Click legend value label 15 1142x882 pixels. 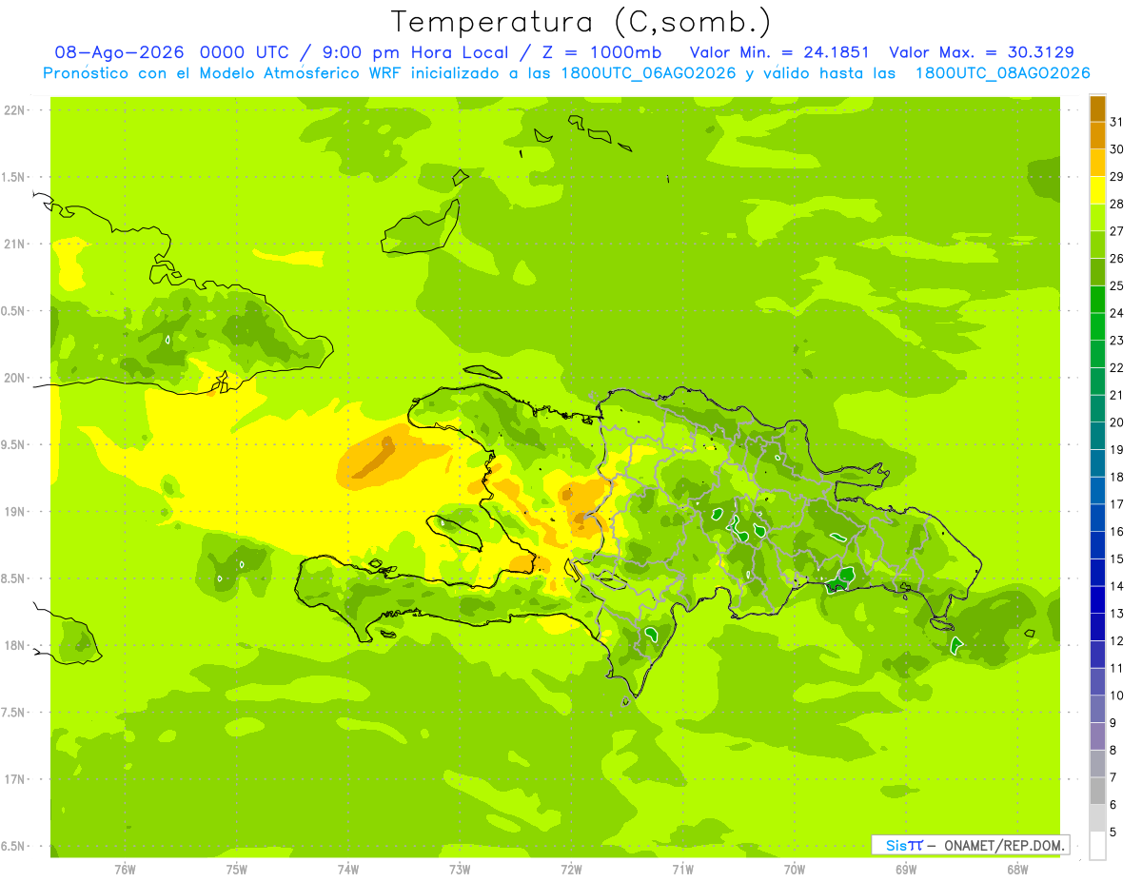pos(1117,559)
